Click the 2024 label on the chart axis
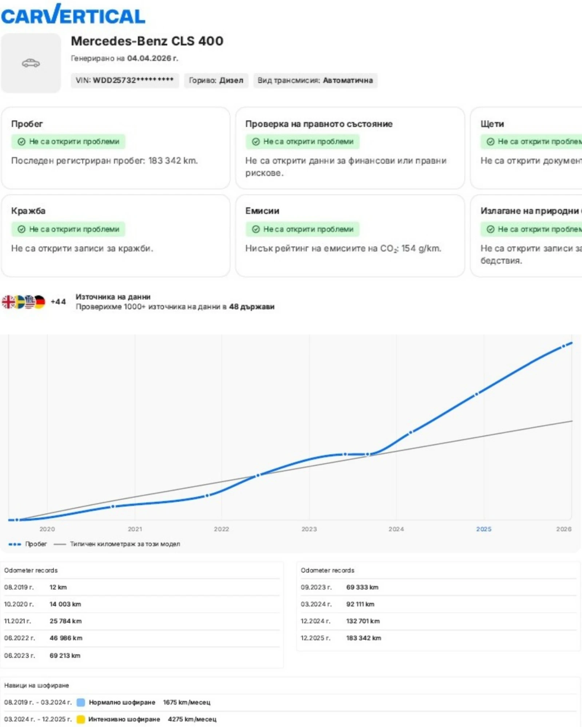Viewport: 582px width, 727px height. (396, 529)
